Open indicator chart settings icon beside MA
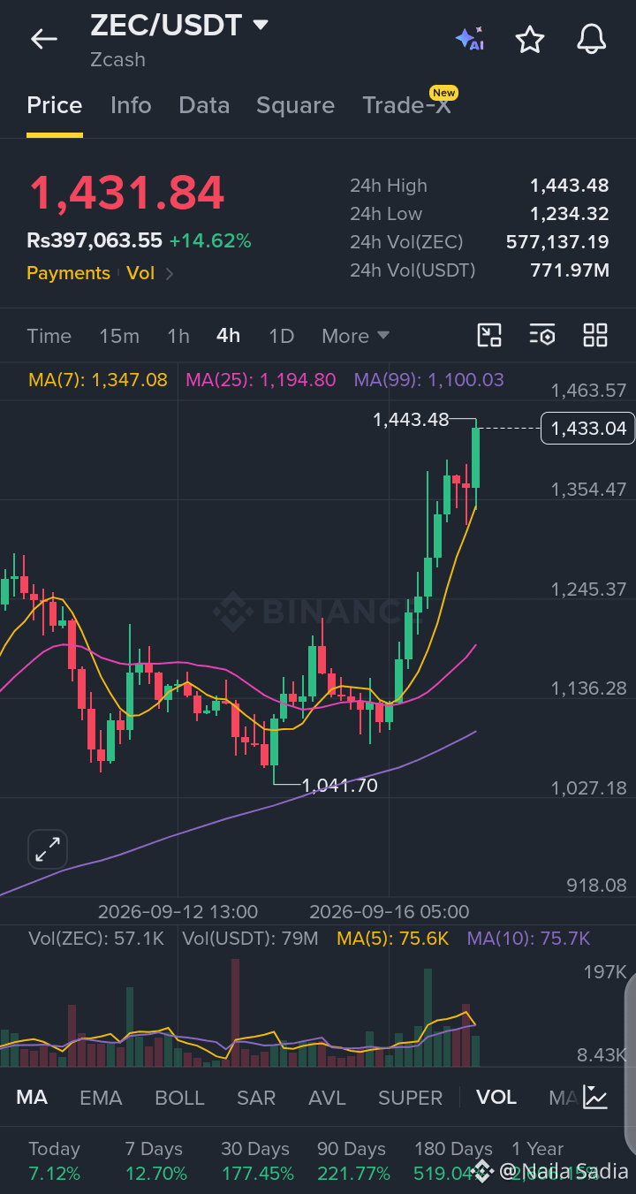The height and width of the screenshot is (1194, 636). pyautogui.click(x=595, y=1098)
